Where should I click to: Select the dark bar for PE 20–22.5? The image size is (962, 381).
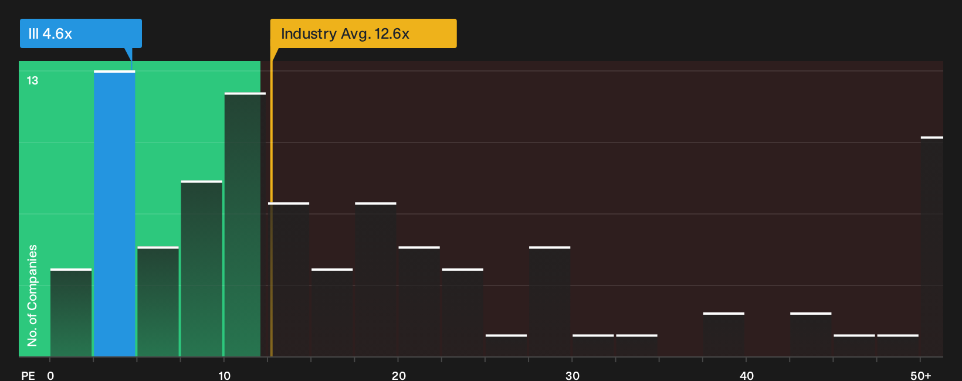point(419,302)
